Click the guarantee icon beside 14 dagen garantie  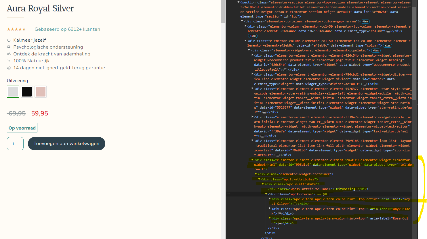pyautogui.click(x=9, y=68)
